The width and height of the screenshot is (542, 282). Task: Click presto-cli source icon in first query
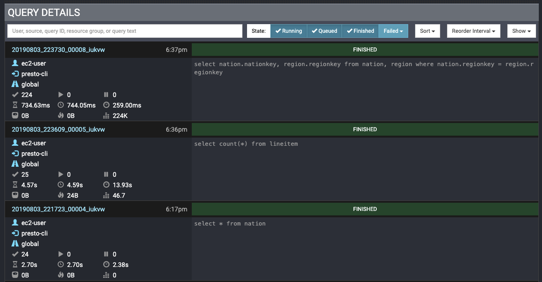click(15, 74)
